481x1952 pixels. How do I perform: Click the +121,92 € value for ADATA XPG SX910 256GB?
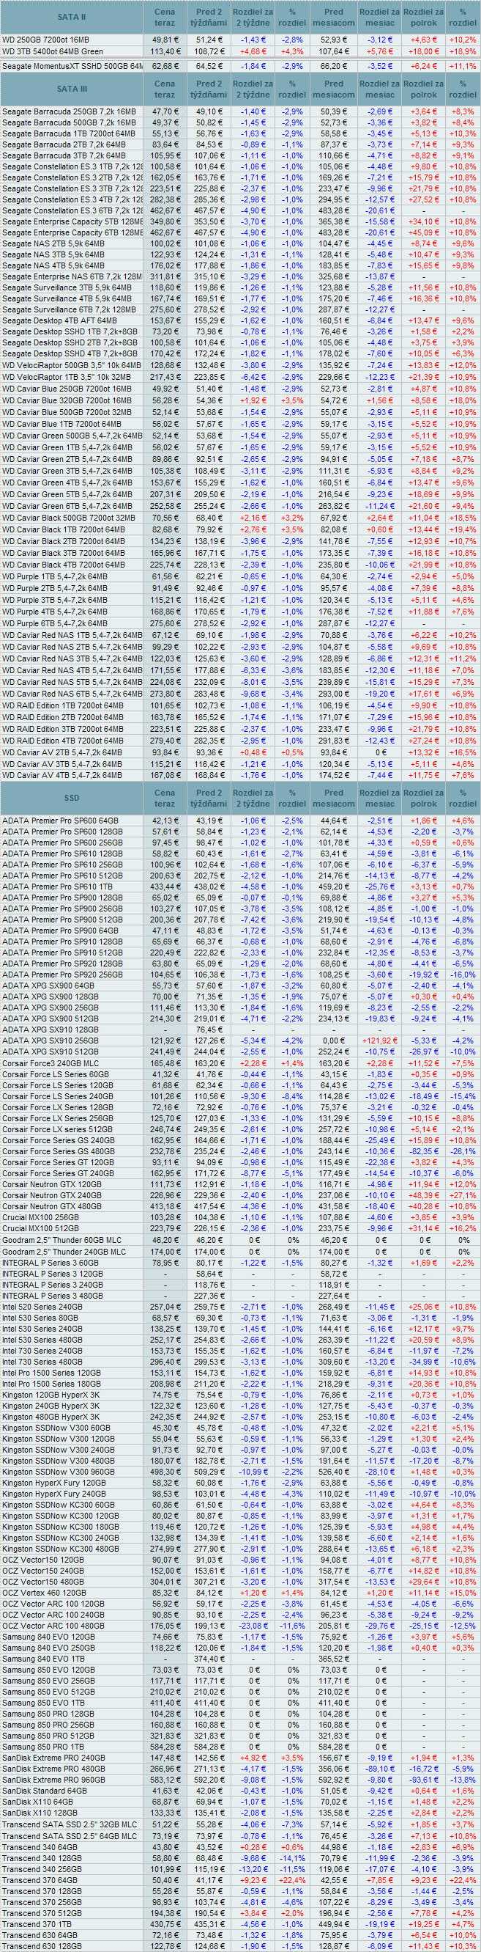point(380,1041)
